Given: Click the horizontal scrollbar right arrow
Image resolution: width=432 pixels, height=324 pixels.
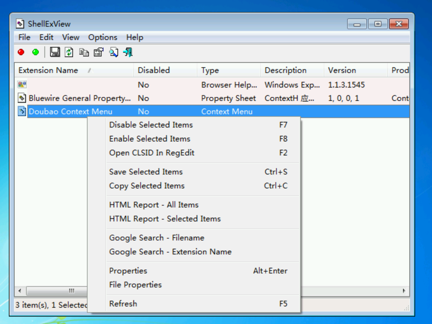Looking at the screenshot, I should [x=404, y=291].
